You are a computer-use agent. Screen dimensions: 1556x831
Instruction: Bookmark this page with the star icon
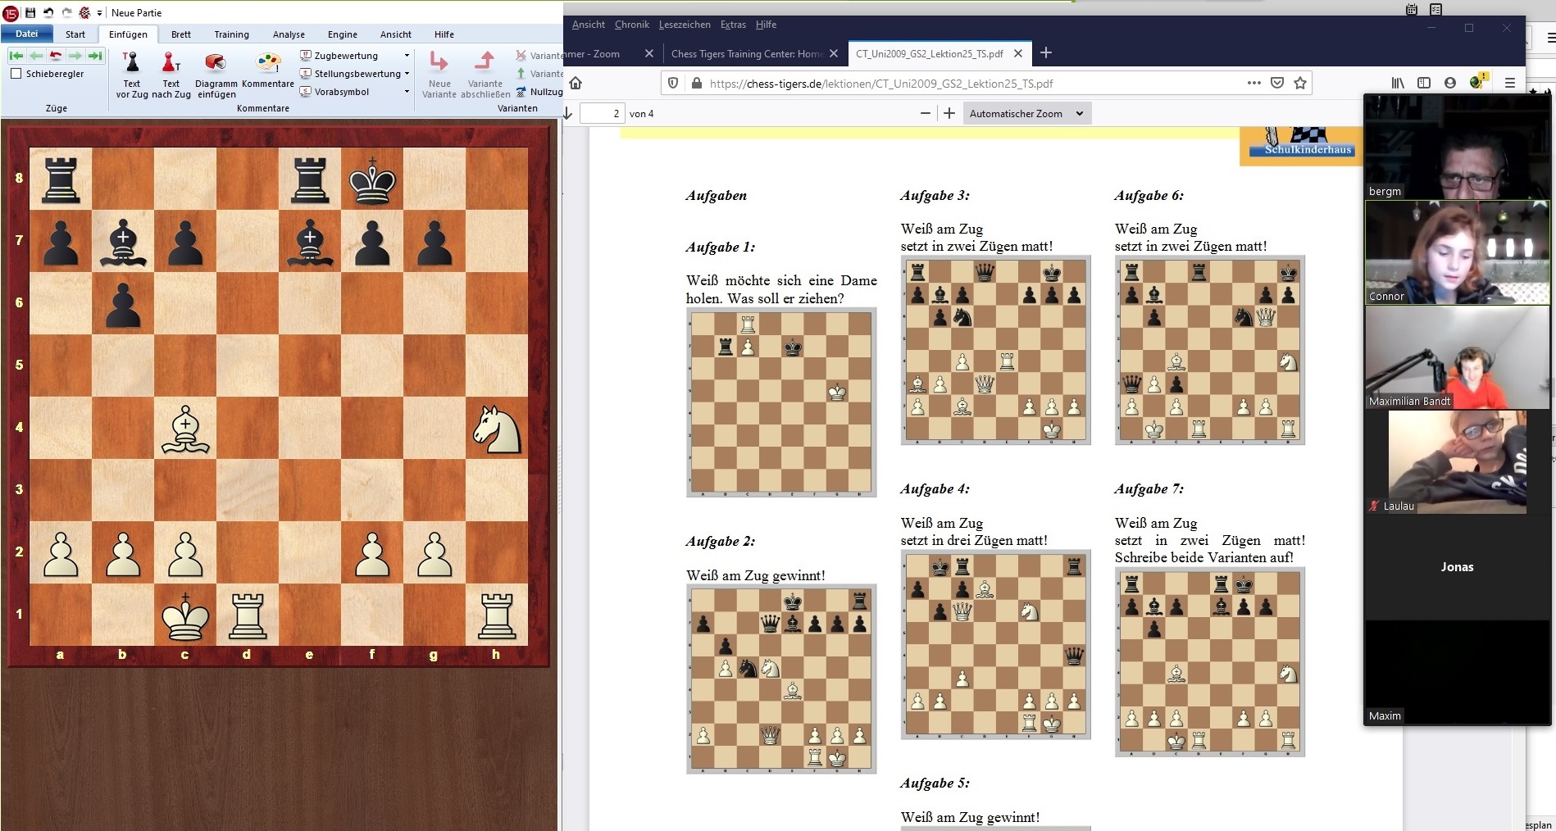[1299, 83]
